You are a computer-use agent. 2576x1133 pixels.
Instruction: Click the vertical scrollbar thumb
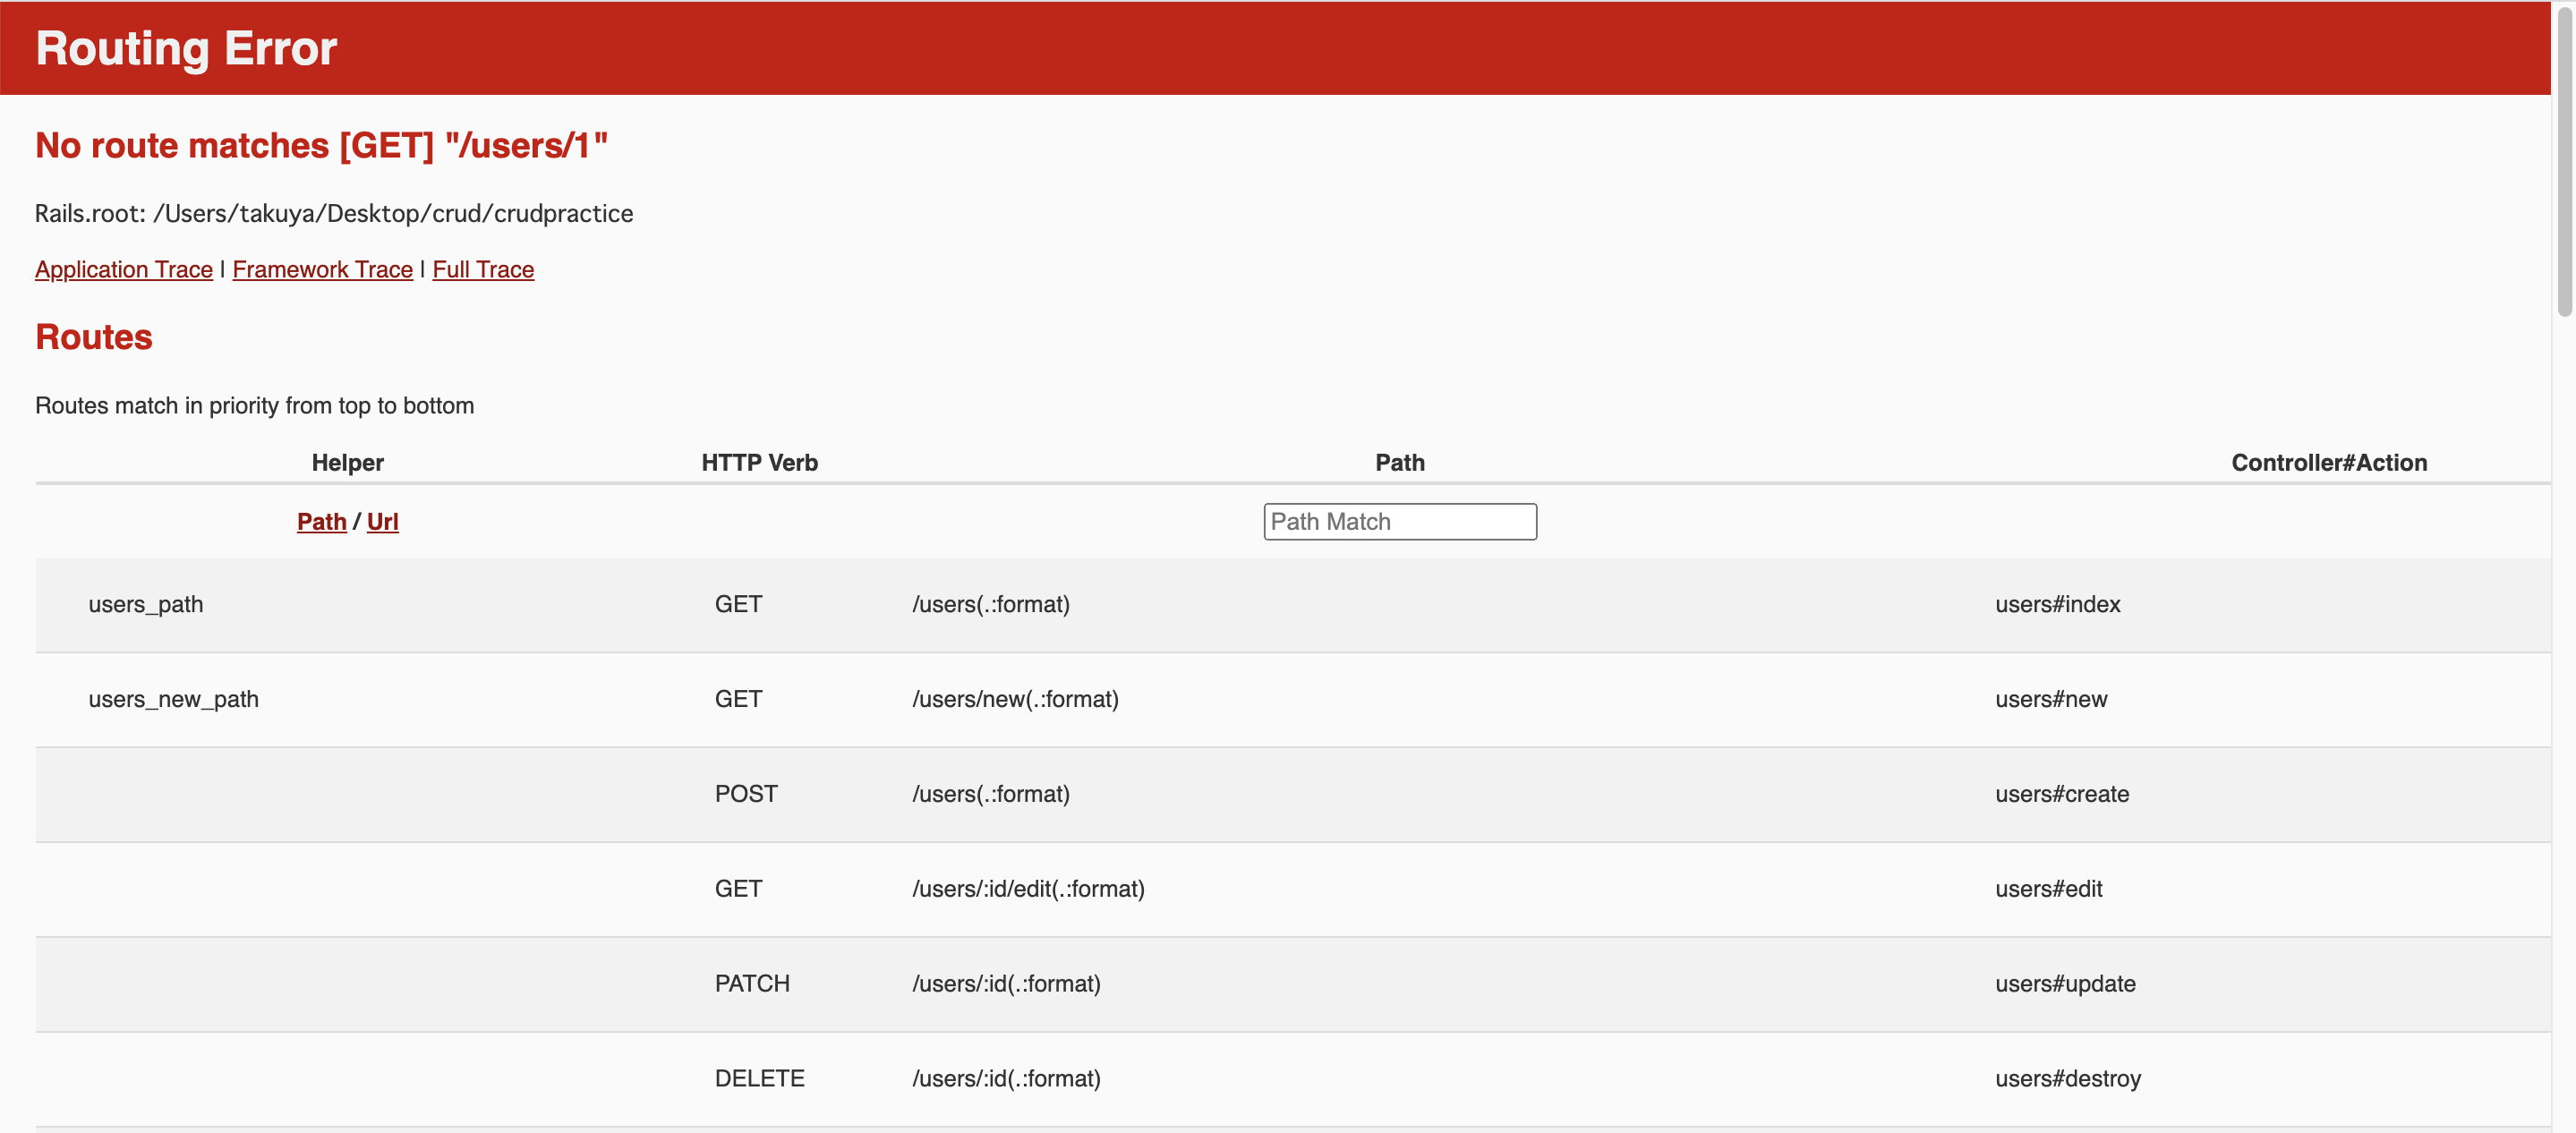click(x=2564, y=160)
